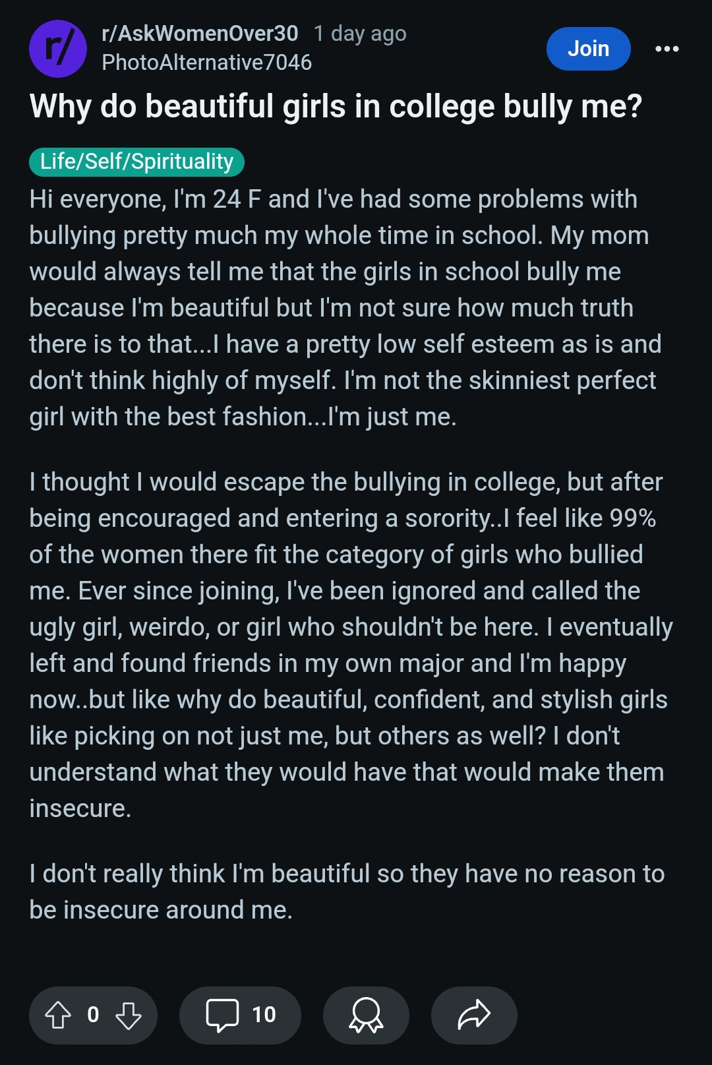Open comments via the speech bubble icon
Viewport: 712px width, 1065px height.
[x=222, y=1015]
